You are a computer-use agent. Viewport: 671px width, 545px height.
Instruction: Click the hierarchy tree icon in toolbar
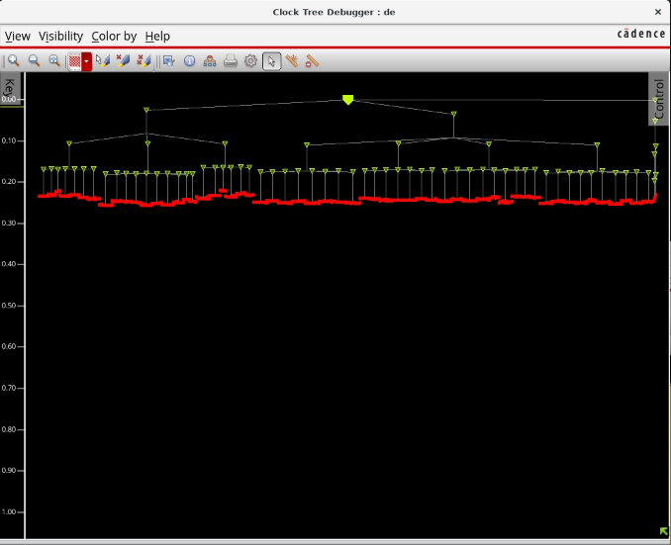tap(210, 60)
